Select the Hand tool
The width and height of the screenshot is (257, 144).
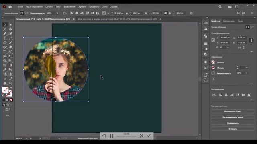[x=5, y=83]
